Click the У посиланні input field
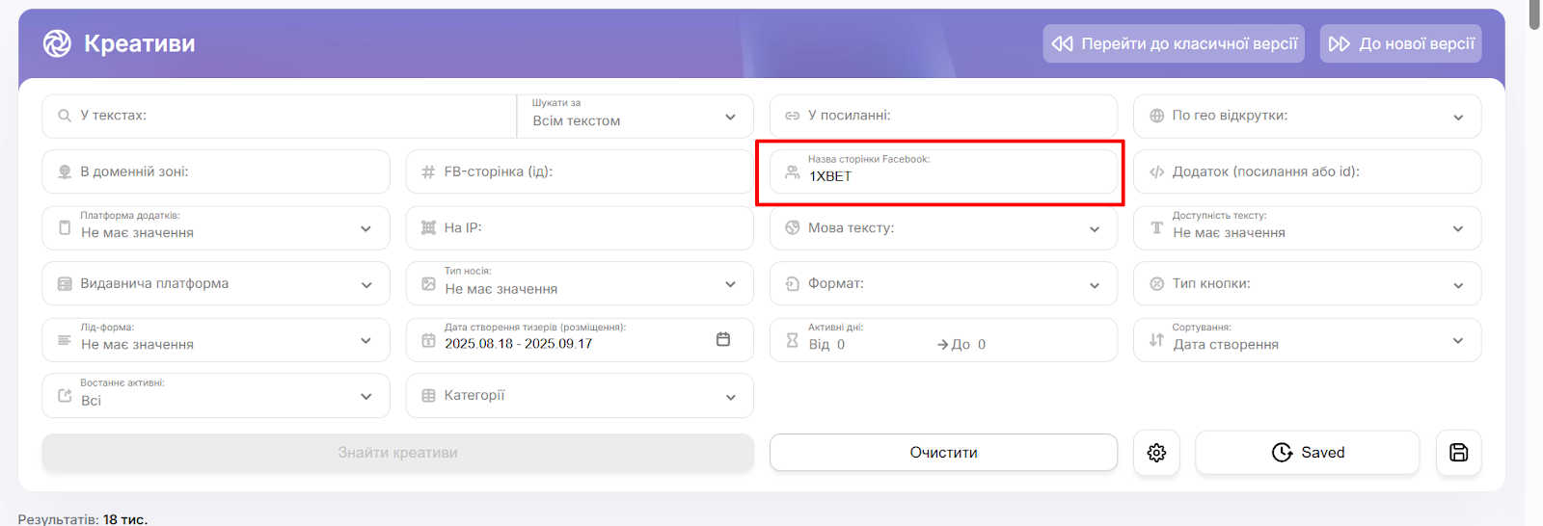 955,116
